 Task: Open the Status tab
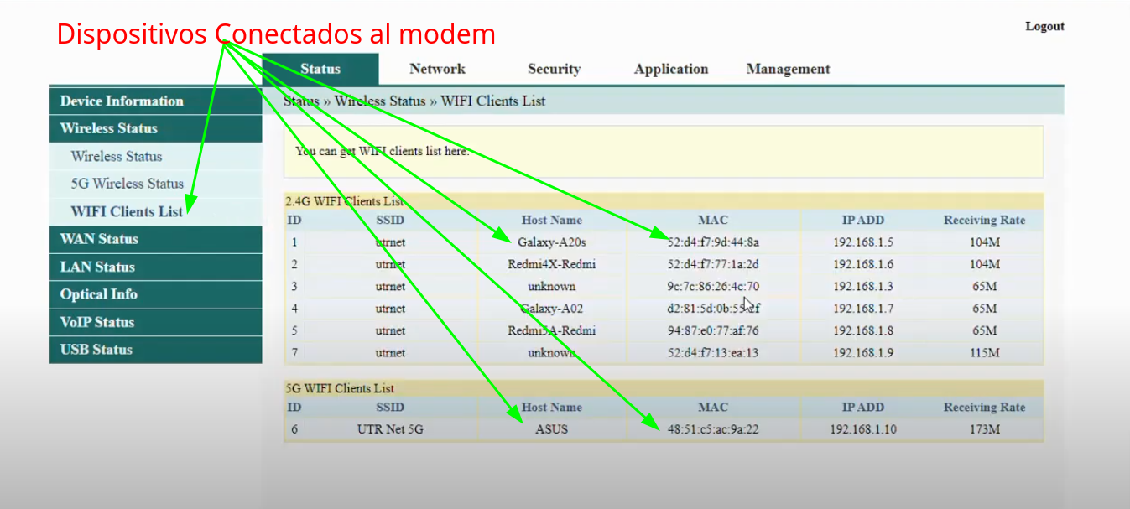(320, 69)
